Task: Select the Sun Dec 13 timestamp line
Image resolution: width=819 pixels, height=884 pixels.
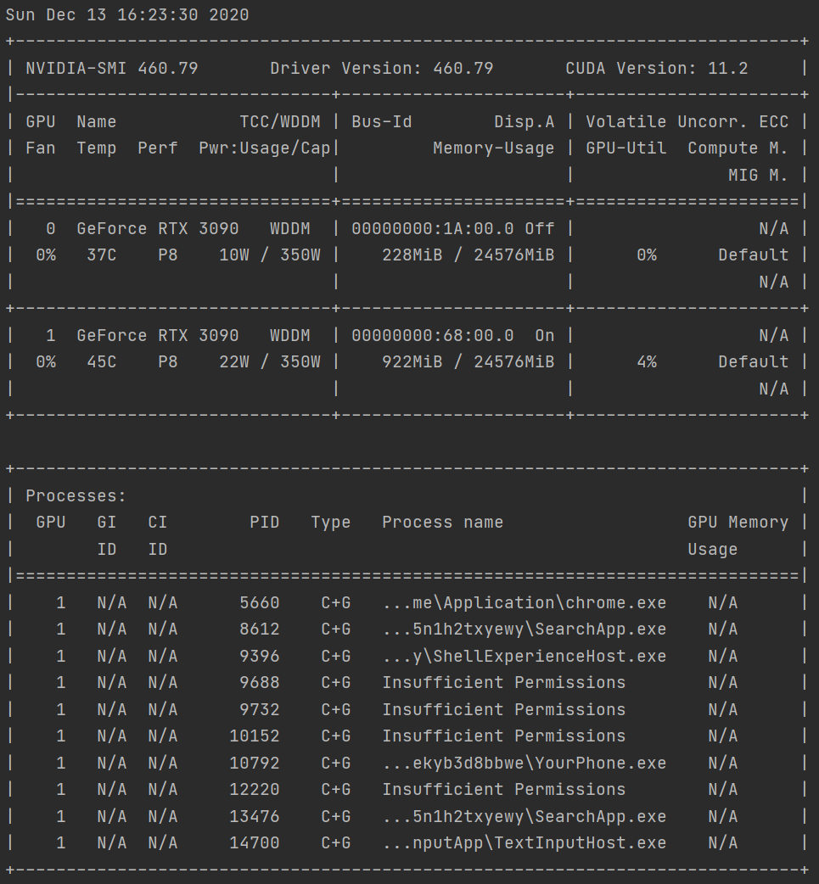Action: click(127, 14)
